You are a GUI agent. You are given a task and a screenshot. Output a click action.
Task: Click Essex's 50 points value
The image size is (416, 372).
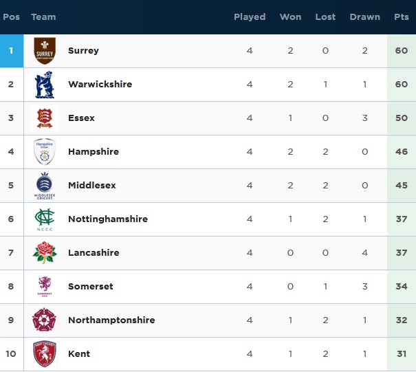click(x=401, y=118)
